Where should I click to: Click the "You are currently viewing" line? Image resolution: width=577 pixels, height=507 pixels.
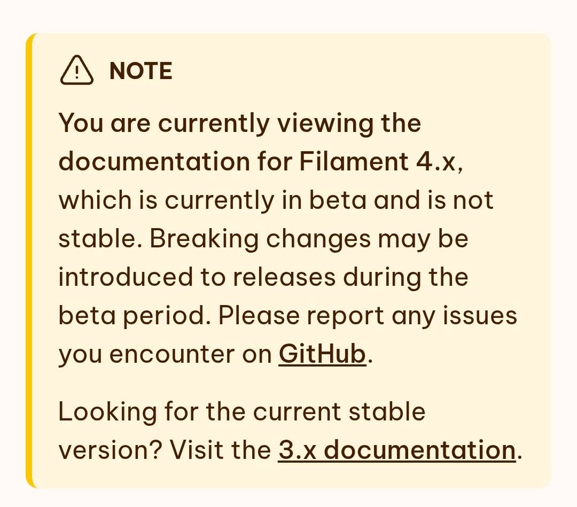tap(239, 123)
